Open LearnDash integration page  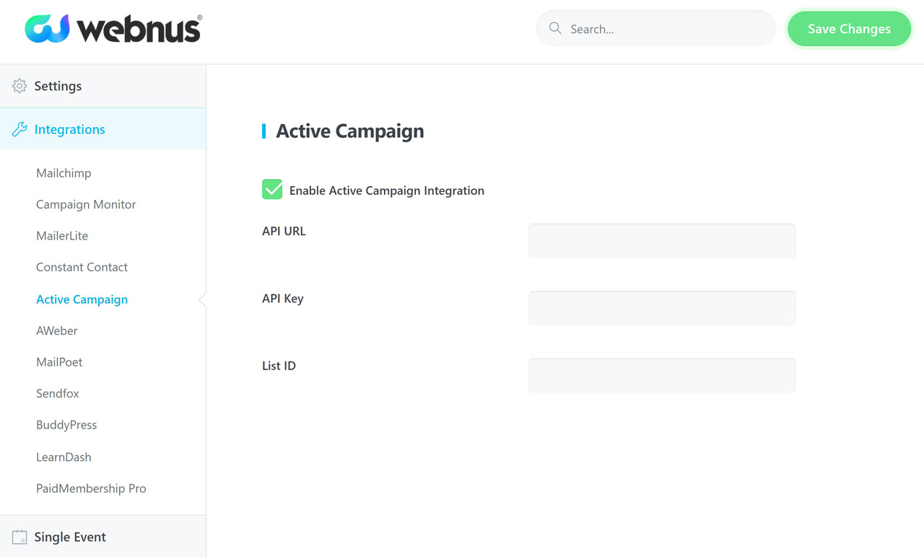[x=64, y=457]
